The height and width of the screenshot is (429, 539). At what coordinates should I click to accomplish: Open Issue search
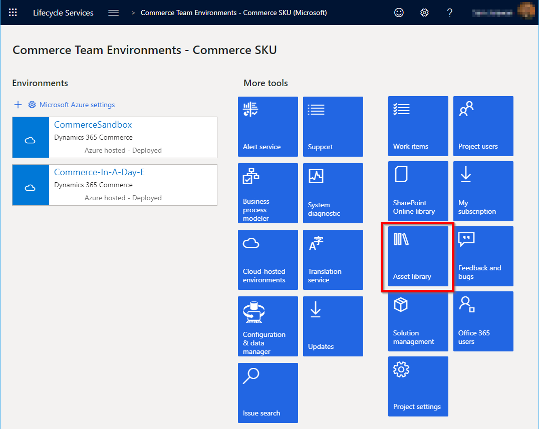tap(268, 393)
